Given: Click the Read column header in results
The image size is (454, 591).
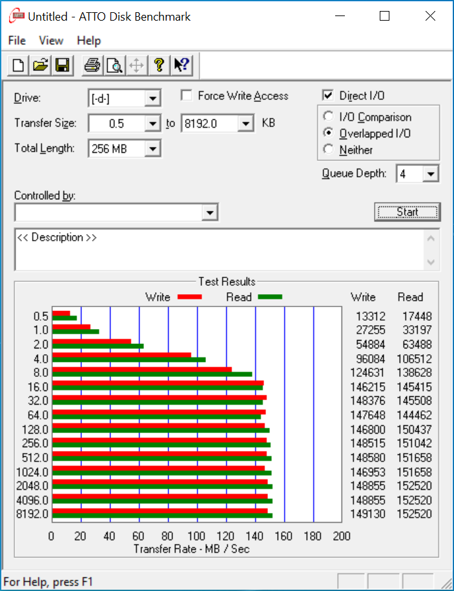Looking at the screenshot, I should (x=410, y=297).
